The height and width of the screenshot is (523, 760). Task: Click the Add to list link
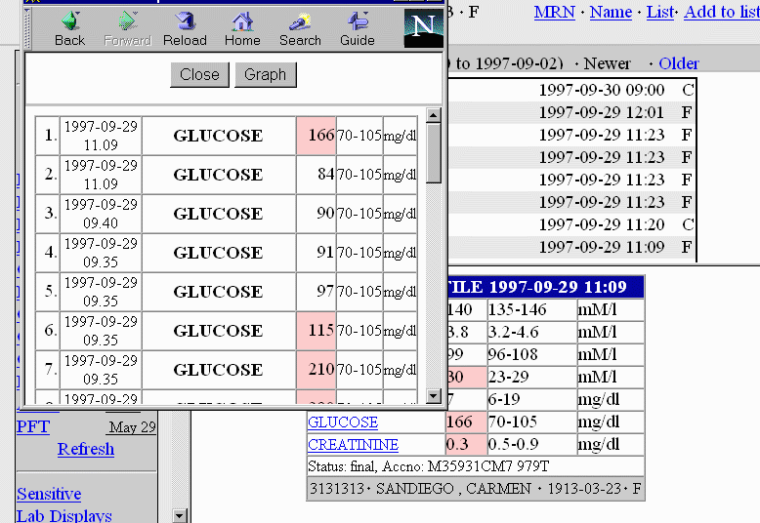pyautogui.click(x=721, y=12)
